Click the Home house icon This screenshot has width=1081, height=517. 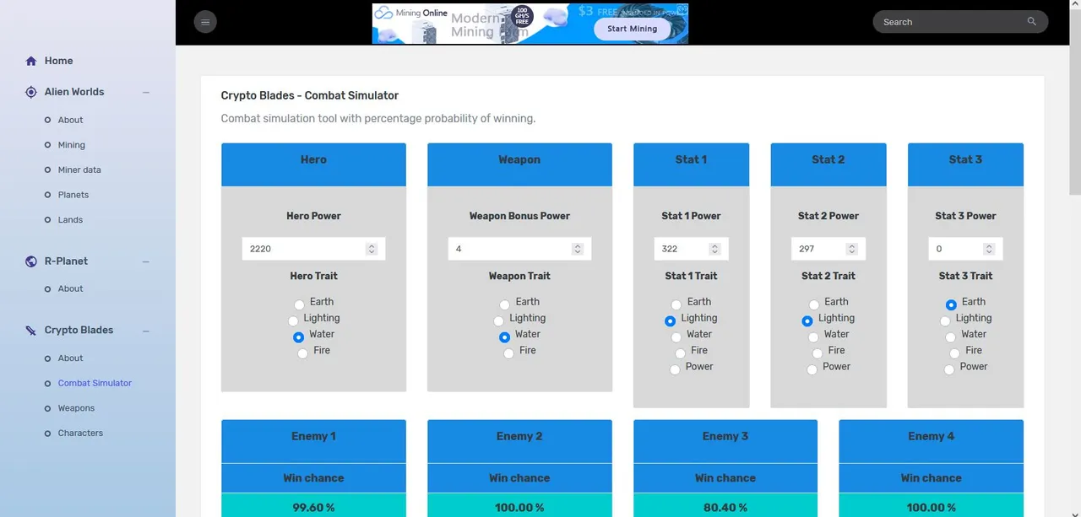coord(31,61)
